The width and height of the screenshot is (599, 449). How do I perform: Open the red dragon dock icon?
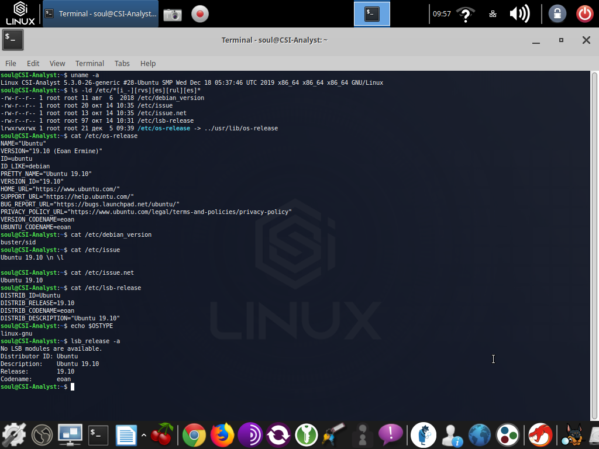540,435
